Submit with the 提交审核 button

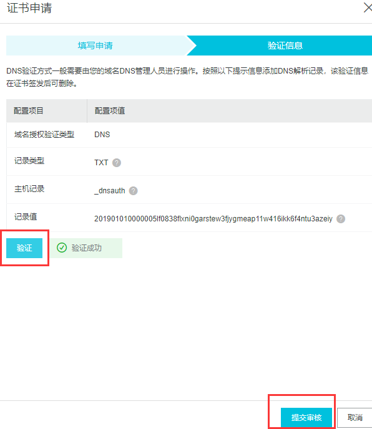pyautogui.click(x=306, y=418)
